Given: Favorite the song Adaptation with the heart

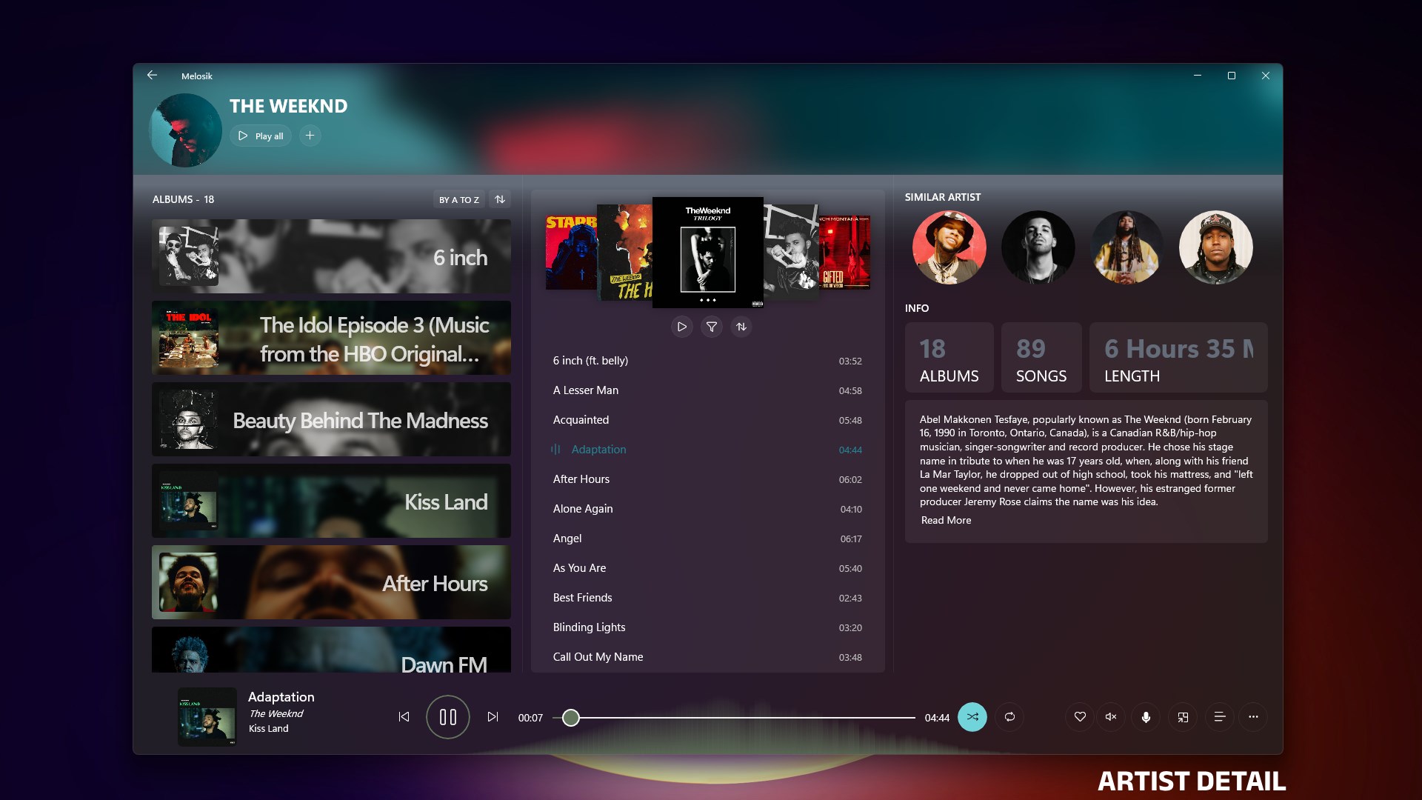Looking at the screenshot, I should click(1080, 716).
